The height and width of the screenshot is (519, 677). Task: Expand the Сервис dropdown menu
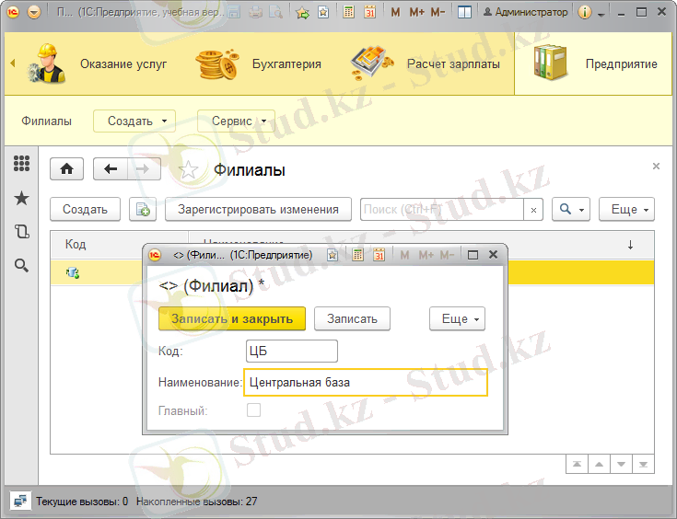(x=236, y=121)
